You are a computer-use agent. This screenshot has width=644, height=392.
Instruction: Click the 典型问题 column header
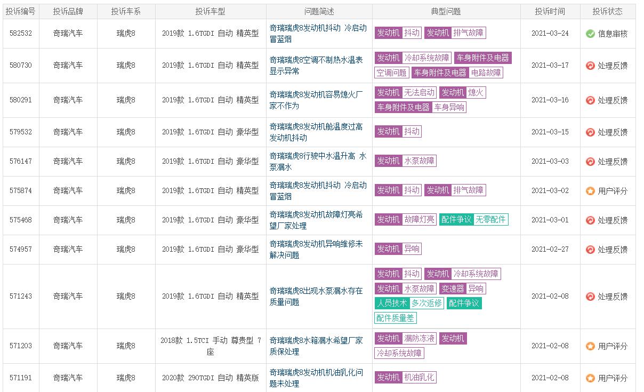pyautogui.click(x=446, y=11)
